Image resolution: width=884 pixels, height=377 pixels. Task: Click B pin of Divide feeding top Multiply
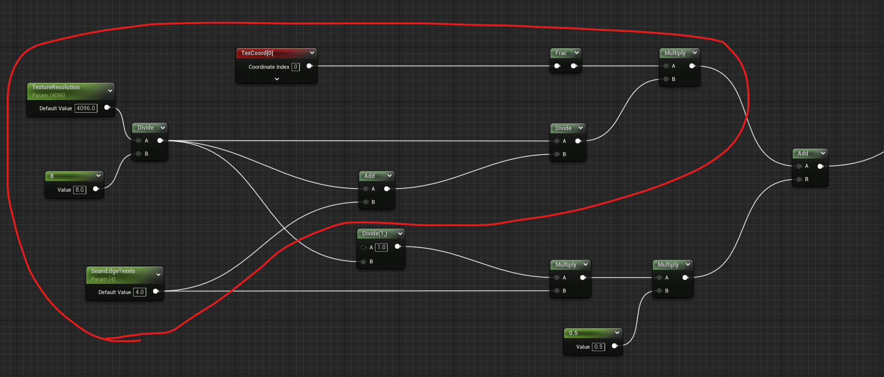(x=557, y=154)
